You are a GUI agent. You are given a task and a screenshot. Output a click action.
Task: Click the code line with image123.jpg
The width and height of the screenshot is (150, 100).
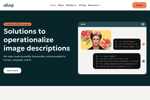coord(126,44)
